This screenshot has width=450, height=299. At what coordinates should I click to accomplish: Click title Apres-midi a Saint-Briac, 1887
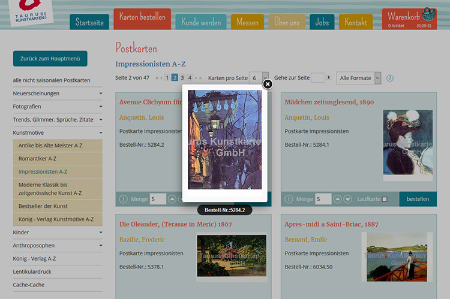tap(331, 224)
